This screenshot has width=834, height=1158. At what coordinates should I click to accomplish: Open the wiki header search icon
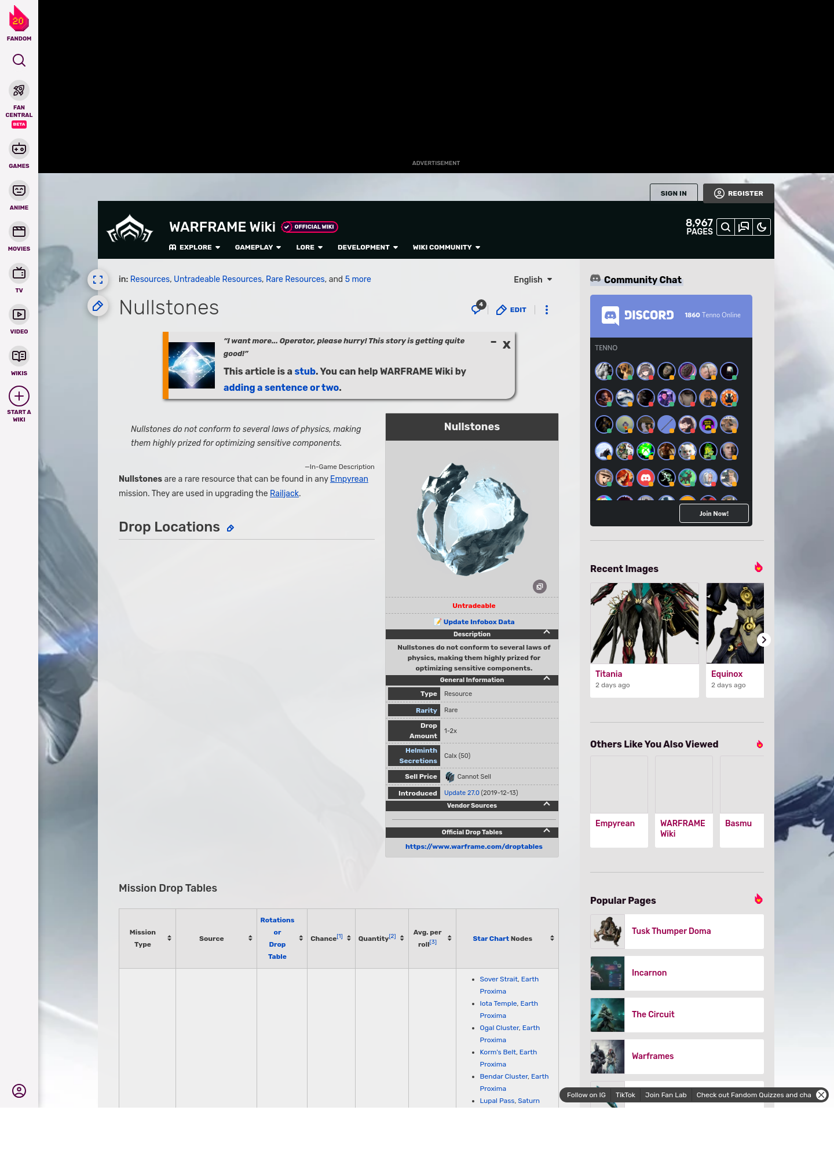point(725,227)
